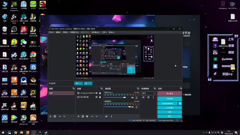Image resolution: width=240 pixels, height=135 pixels.
Task: Open mixer panel bottom three-dot menu
Action: [111, 116]
